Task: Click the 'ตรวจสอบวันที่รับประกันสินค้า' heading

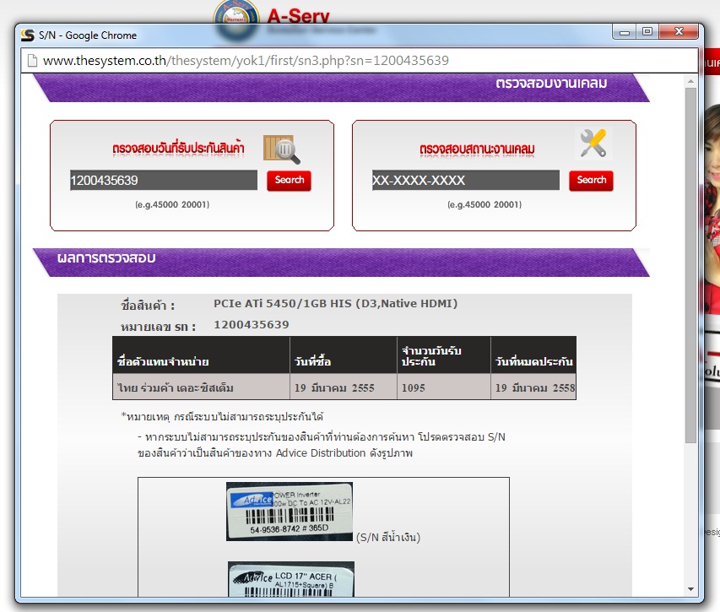Action: 178,149
